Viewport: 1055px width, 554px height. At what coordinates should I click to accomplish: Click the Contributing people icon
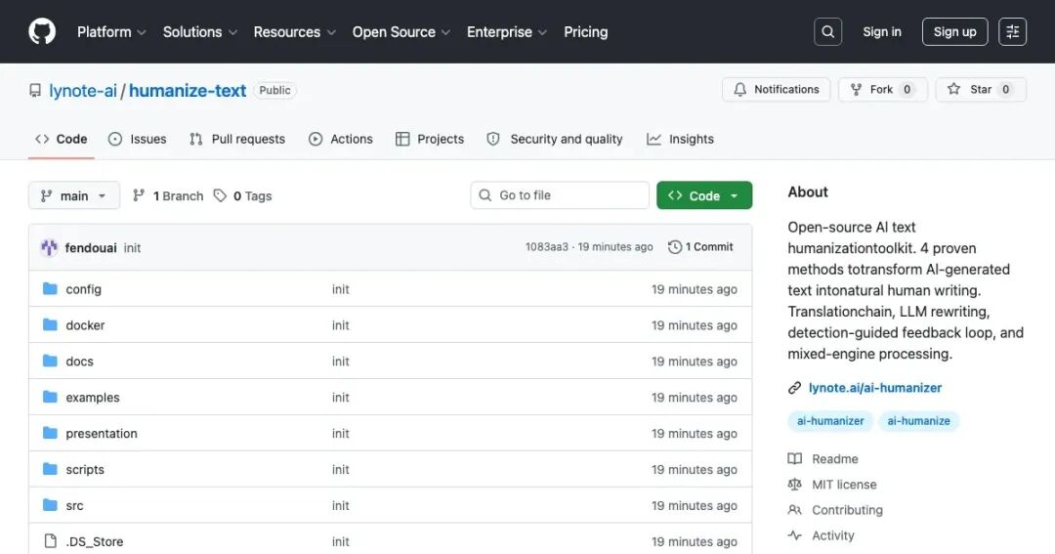[794, 510]
